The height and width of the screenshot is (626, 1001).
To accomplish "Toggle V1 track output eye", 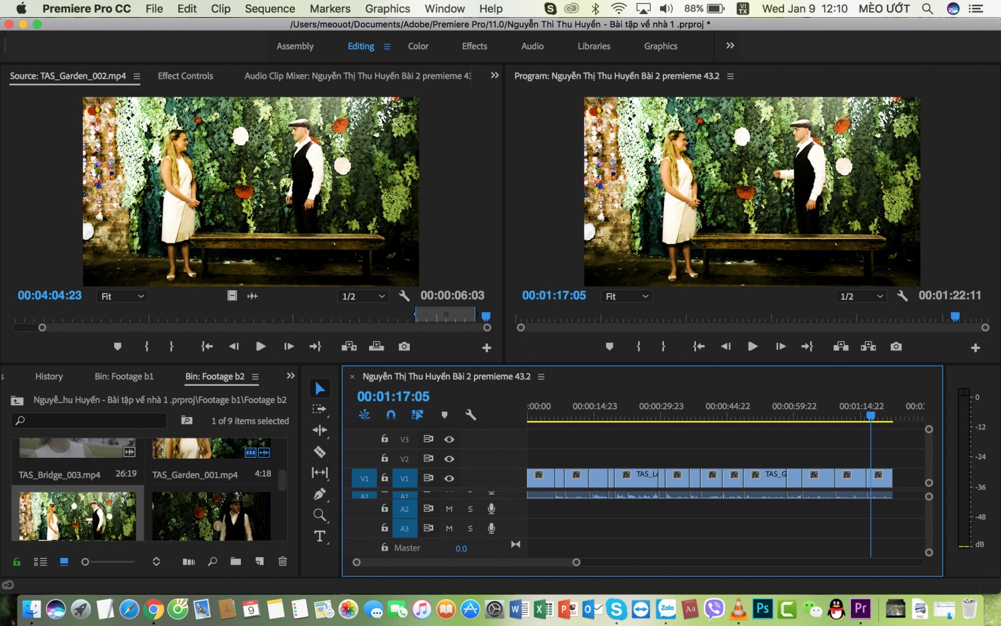I will (x=449, y=478).
